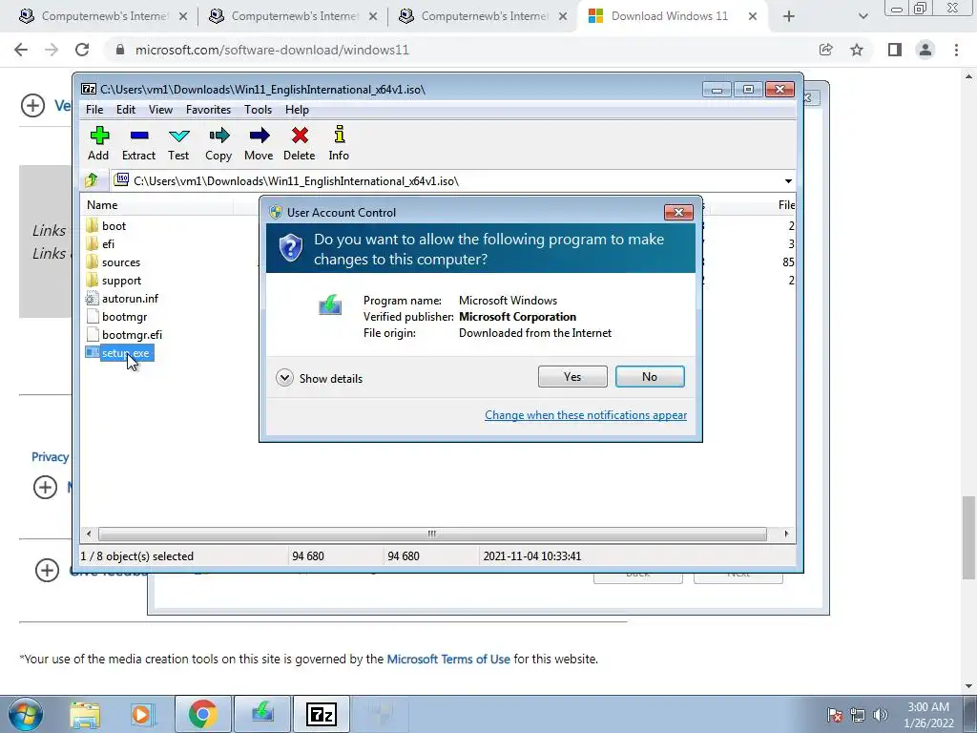
Task: Open the Help menu
Action: tap(298, 110)
